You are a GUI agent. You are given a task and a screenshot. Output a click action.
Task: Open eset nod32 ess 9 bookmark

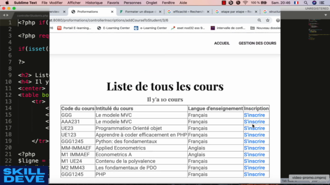(x=188, y=28)
